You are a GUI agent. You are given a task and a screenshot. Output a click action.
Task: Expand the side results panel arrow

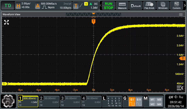coord(180,88)
